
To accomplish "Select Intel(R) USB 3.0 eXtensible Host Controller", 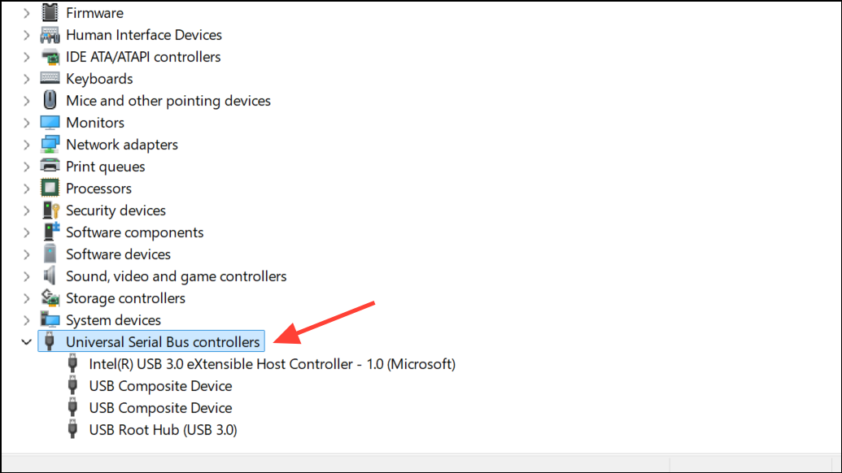I will 272,364.
